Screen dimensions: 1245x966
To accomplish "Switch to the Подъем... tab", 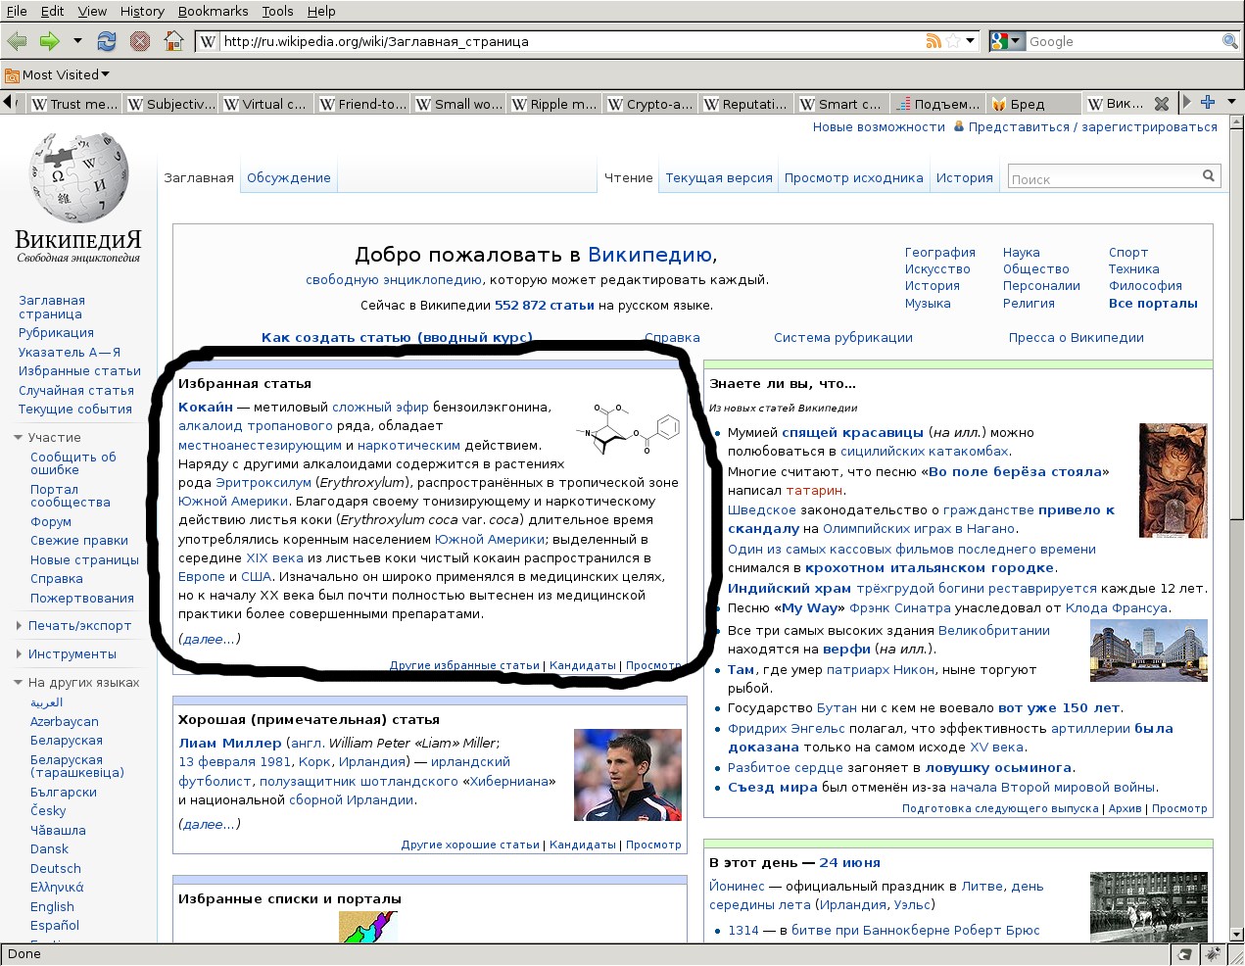I will (x=938, y=104).
